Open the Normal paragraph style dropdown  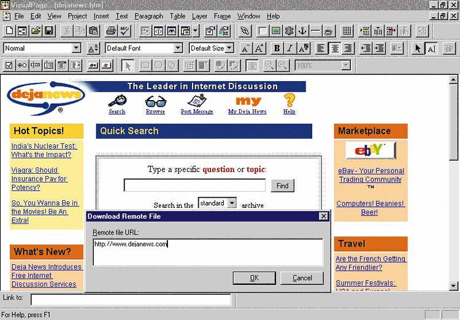coord(76,48)
